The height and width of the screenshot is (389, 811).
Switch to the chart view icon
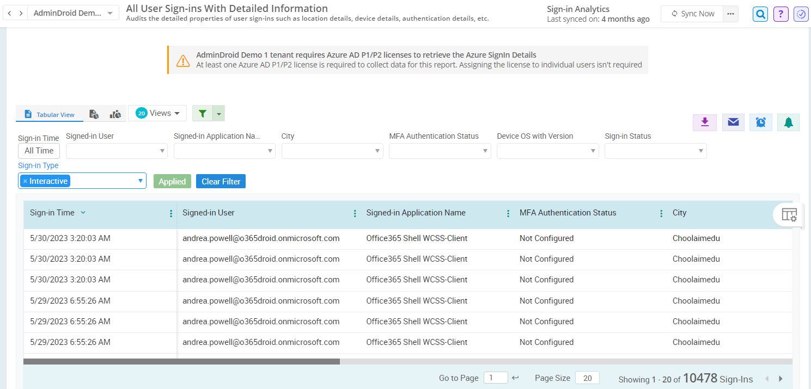(115, 114)
